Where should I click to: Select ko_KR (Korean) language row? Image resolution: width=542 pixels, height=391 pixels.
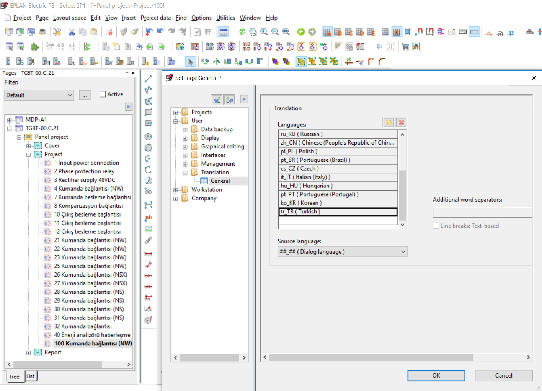[338, 203]
